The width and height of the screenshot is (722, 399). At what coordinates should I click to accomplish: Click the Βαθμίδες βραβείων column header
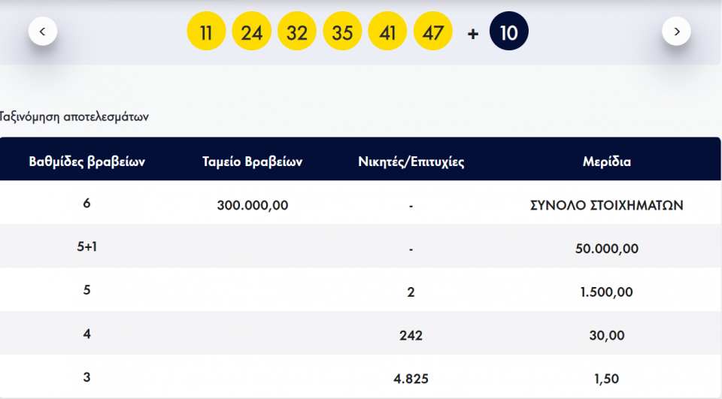pyautogui.click(x=87, y=162)
